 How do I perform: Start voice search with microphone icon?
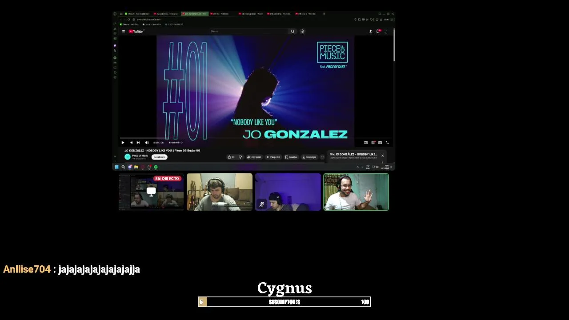(x=303, y=31)
